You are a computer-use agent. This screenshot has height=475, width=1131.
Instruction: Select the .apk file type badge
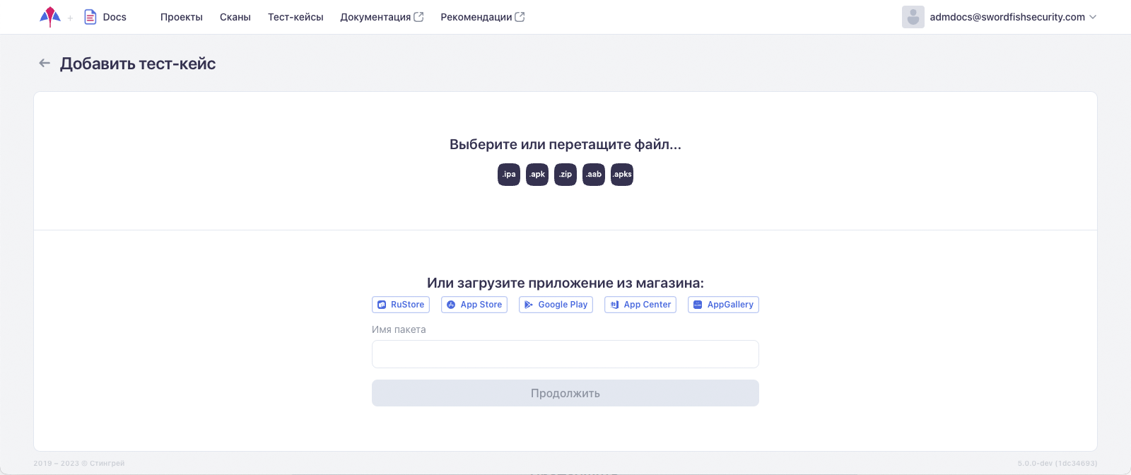pos(537,175)
